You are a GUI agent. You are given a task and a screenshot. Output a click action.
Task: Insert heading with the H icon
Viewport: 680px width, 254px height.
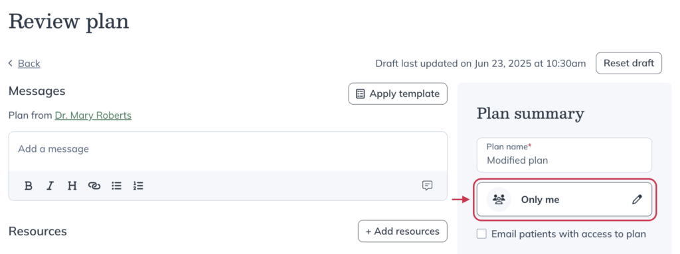click(72, 186)
